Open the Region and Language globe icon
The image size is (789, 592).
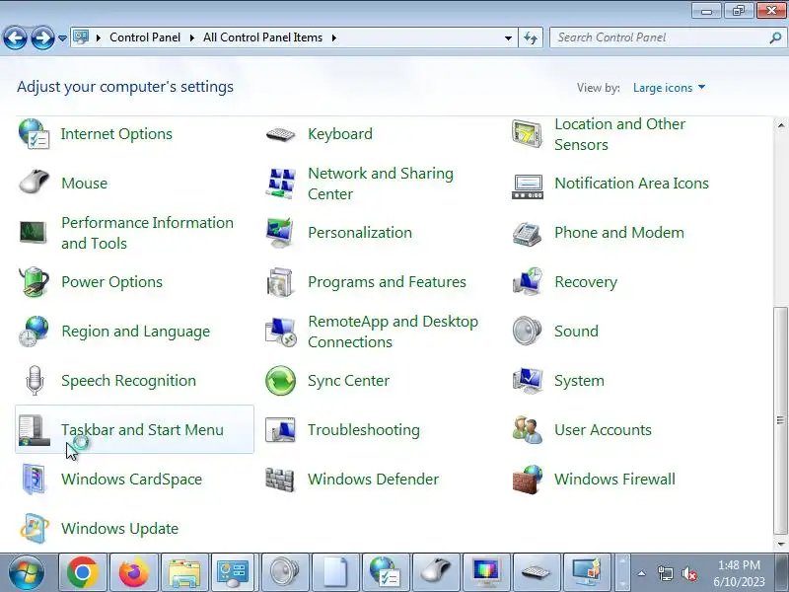tap(34, 332)
